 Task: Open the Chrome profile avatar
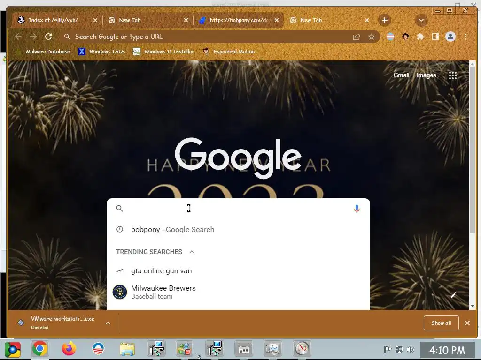(x=450, y=37)
